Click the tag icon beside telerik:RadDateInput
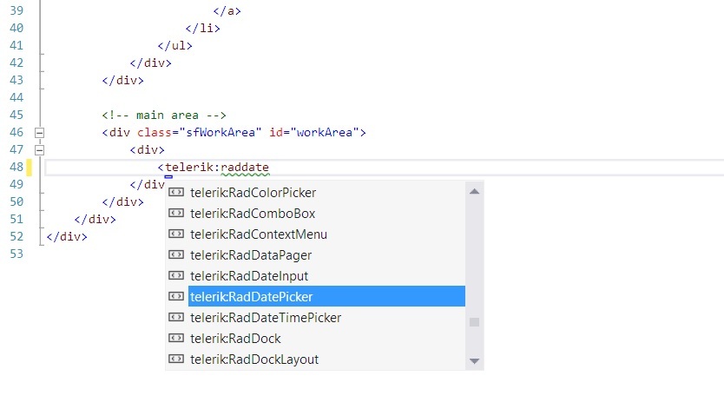The height and width of the screenshot is (409, 724). click(x=176, y=275)
